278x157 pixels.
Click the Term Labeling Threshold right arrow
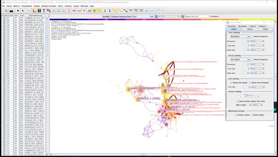[263, 41]
